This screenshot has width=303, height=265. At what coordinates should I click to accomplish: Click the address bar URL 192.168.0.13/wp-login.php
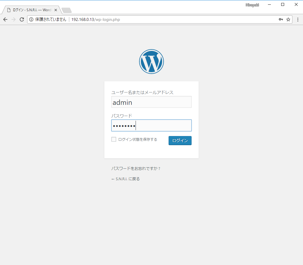click(96, 19)
